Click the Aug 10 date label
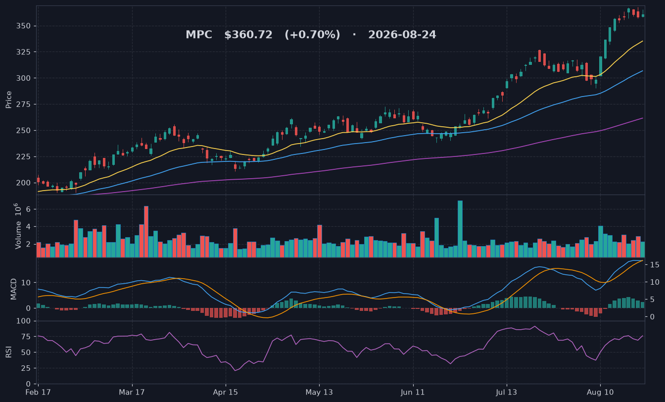 600,393
